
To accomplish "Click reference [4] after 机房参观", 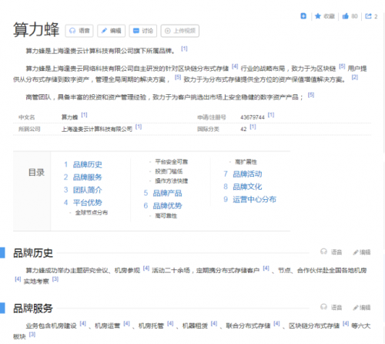I will coord(146,268).
